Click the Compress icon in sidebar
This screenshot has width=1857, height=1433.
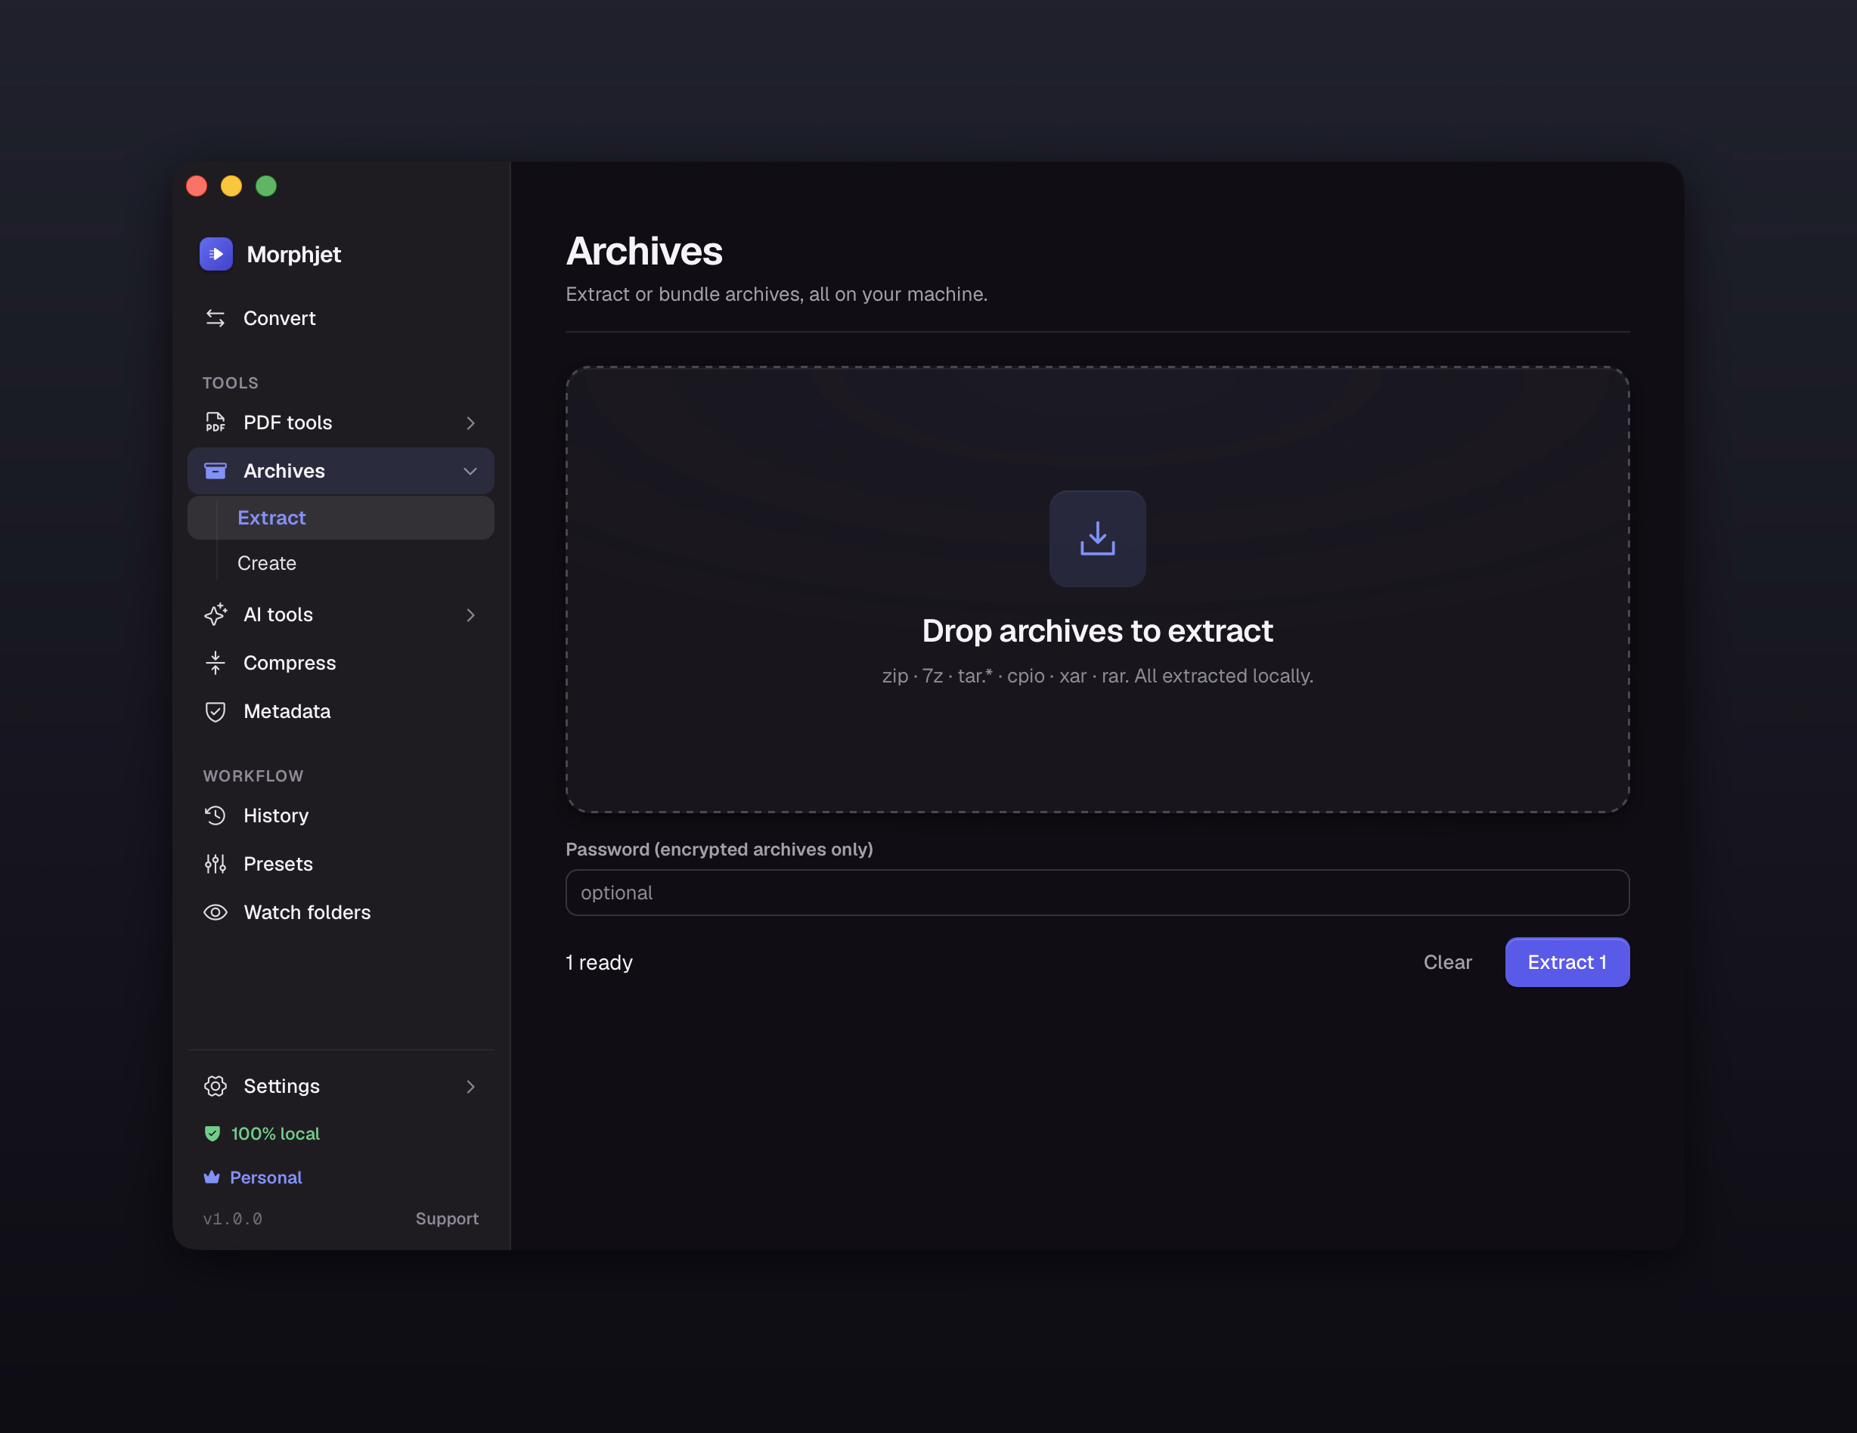(x=215, y=663)
